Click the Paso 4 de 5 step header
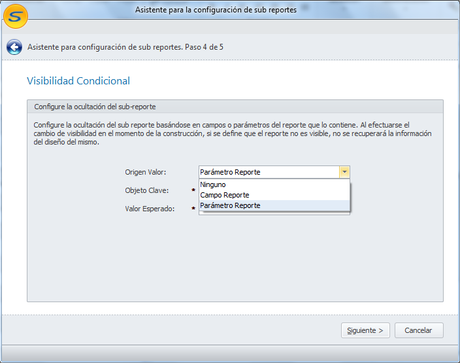 click(x=125, y=47)
